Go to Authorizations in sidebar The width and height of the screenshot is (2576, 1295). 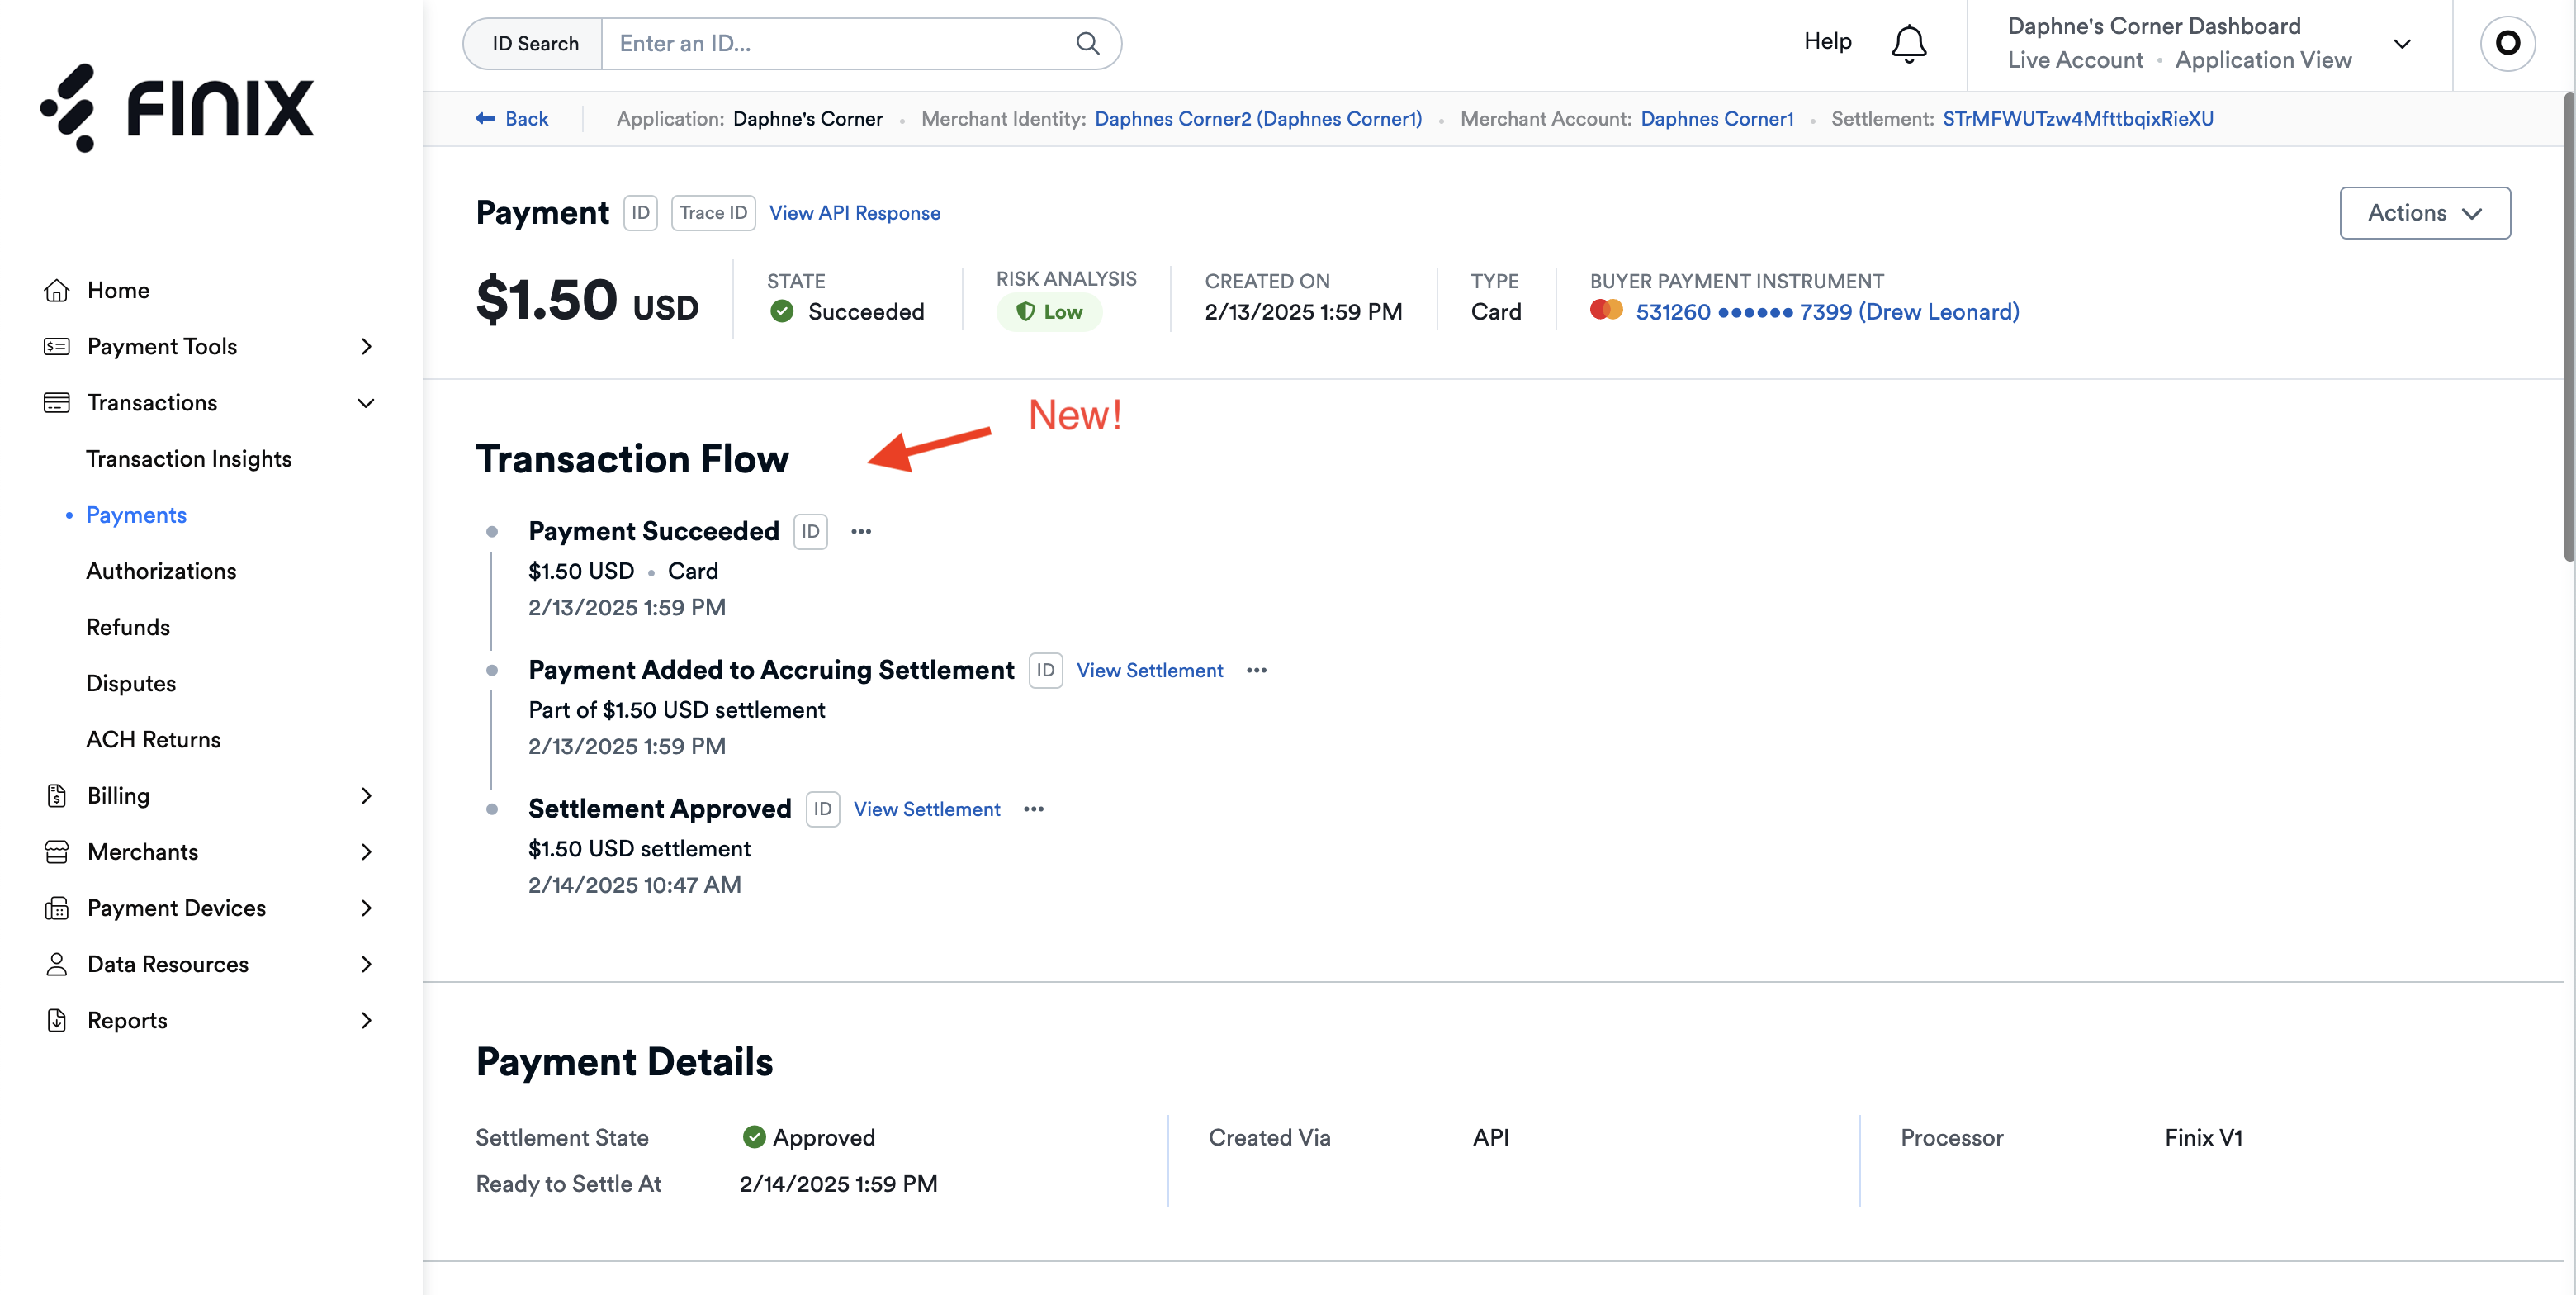pyautogui.click(x=161, y=571)
